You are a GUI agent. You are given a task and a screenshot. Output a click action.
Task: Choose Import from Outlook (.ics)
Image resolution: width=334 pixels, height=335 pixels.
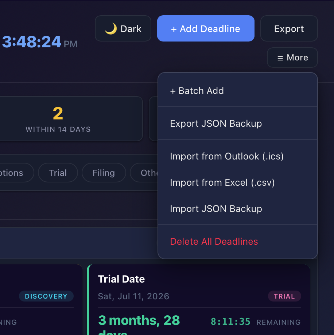226,156
